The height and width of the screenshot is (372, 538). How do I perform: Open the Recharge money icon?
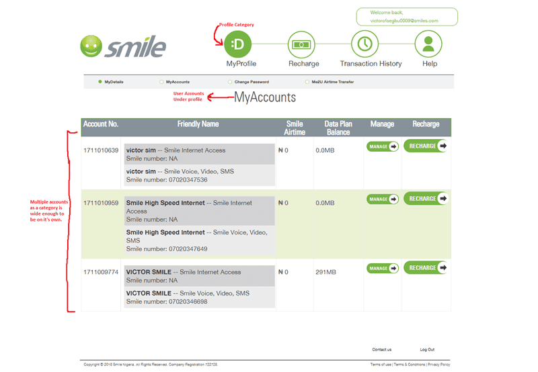(x=301, y=44)
